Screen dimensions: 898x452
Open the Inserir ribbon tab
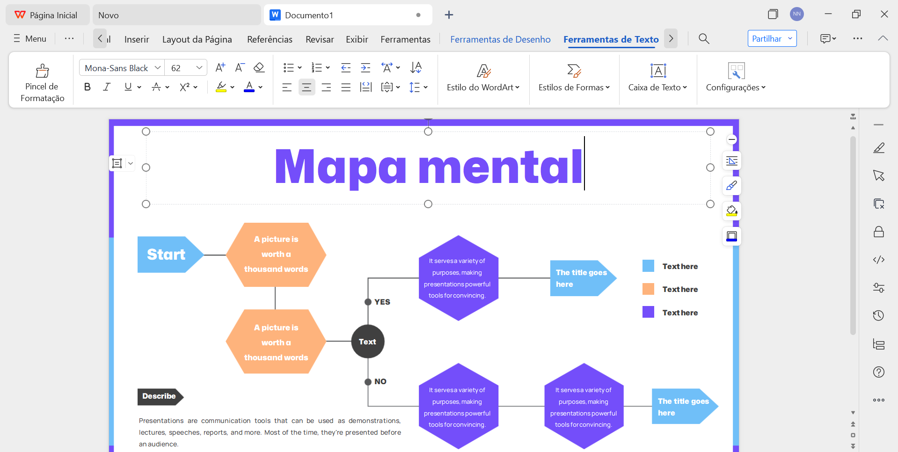click(x=137, y=39)
